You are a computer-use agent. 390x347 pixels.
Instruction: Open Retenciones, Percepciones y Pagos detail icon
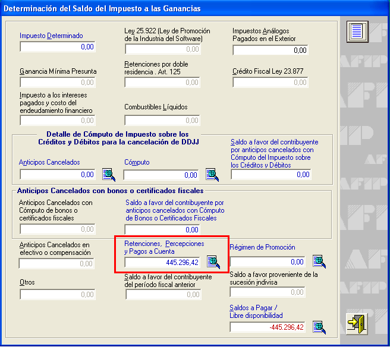tap(213, 262)
